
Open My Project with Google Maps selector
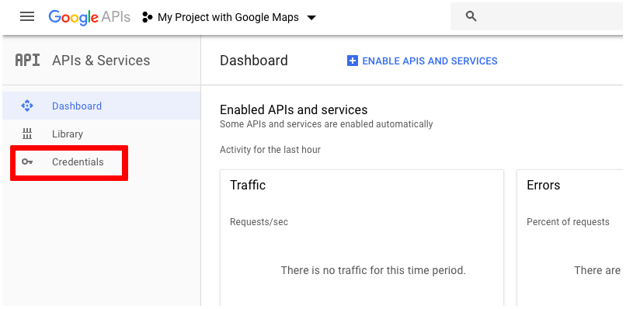229,17
